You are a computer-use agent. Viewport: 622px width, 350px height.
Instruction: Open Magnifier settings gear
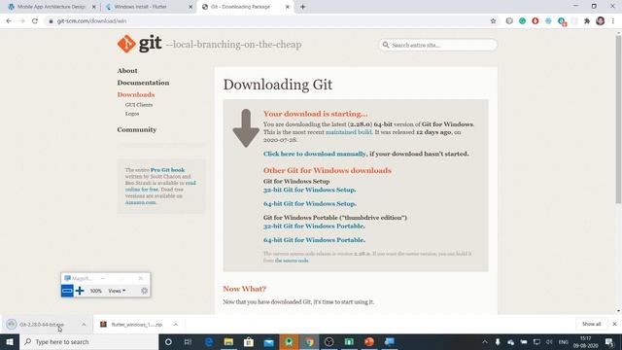click(144, 291)
